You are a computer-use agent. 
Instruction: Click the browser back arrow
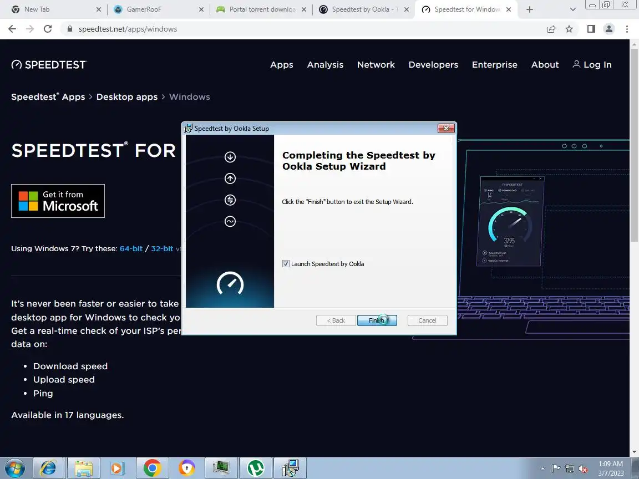[x=12, y=29]
